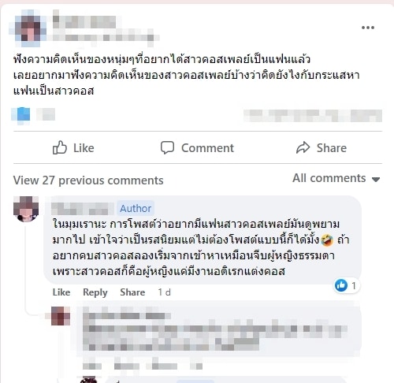Open the commenter's pixelated avatar

pyautogui.click(x=26, y=209)
